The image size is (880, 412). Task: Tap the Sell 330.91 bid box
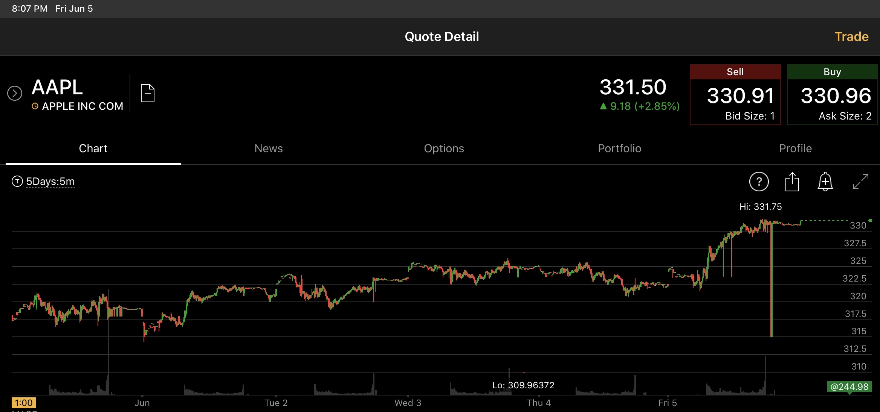point(735,94)
